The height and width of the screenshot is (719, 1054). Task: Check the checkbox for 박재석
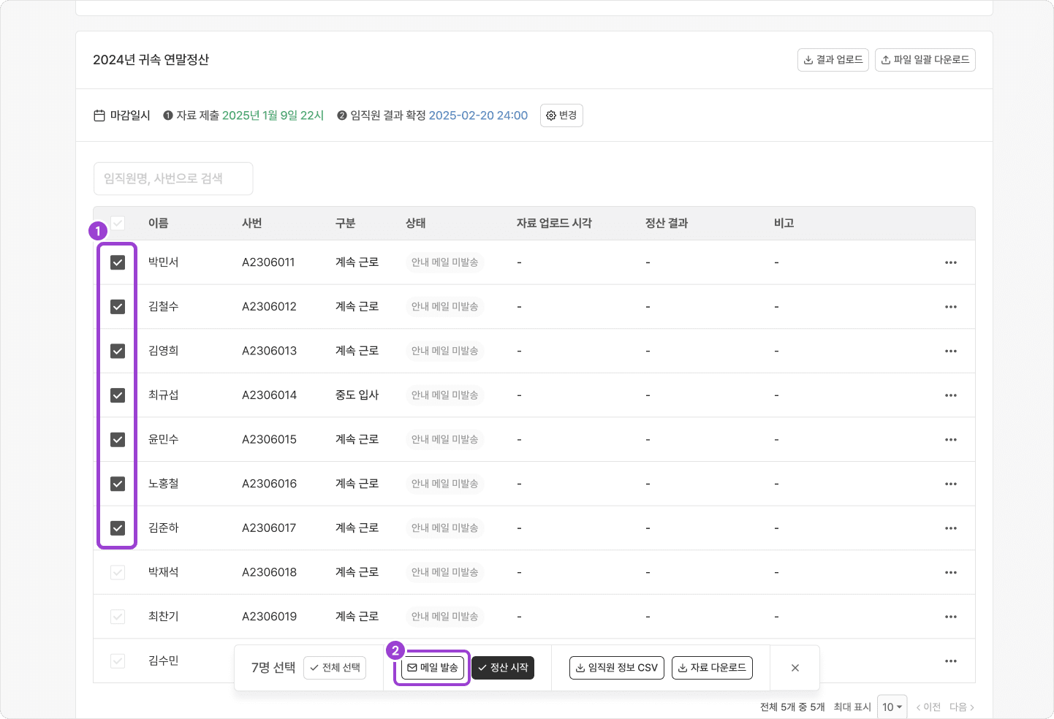[x=118, y=572]
